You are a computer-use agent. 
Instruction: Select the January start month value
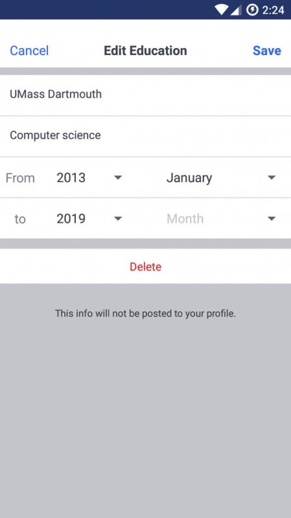pos(189,178)
